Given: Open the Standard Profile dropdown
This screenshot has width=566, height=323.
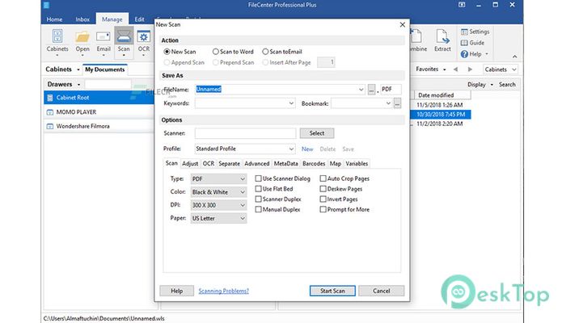Looking at the screenshot, I should click(291, 149).
